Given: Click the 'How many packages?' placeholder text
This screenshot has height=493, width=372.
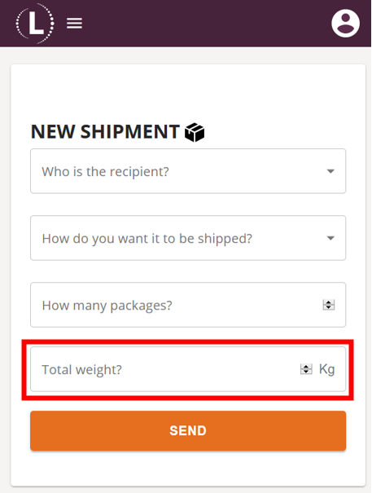Looking at the screenshot, I should pos(107,306).
